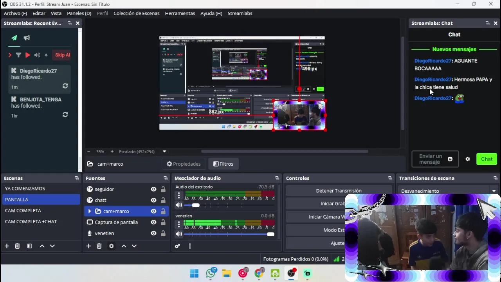Undock the Escenas panel
The width and height of the screenshot is (501, 282).
(x=77, y=178)
